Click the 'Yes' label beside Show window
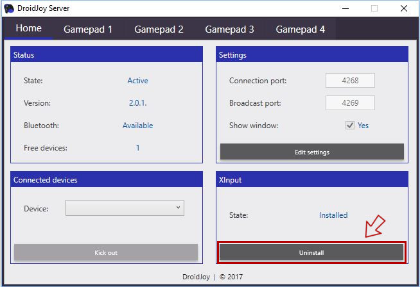Viewport: 420px width, 287px height. point(363,126)
